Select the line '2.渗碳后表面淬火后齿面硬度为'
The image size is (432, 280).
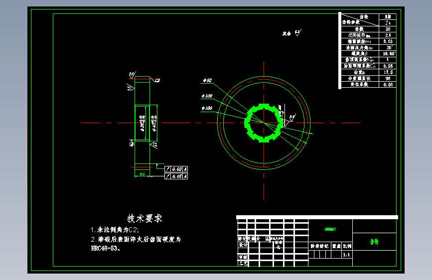tap(136, 239)
